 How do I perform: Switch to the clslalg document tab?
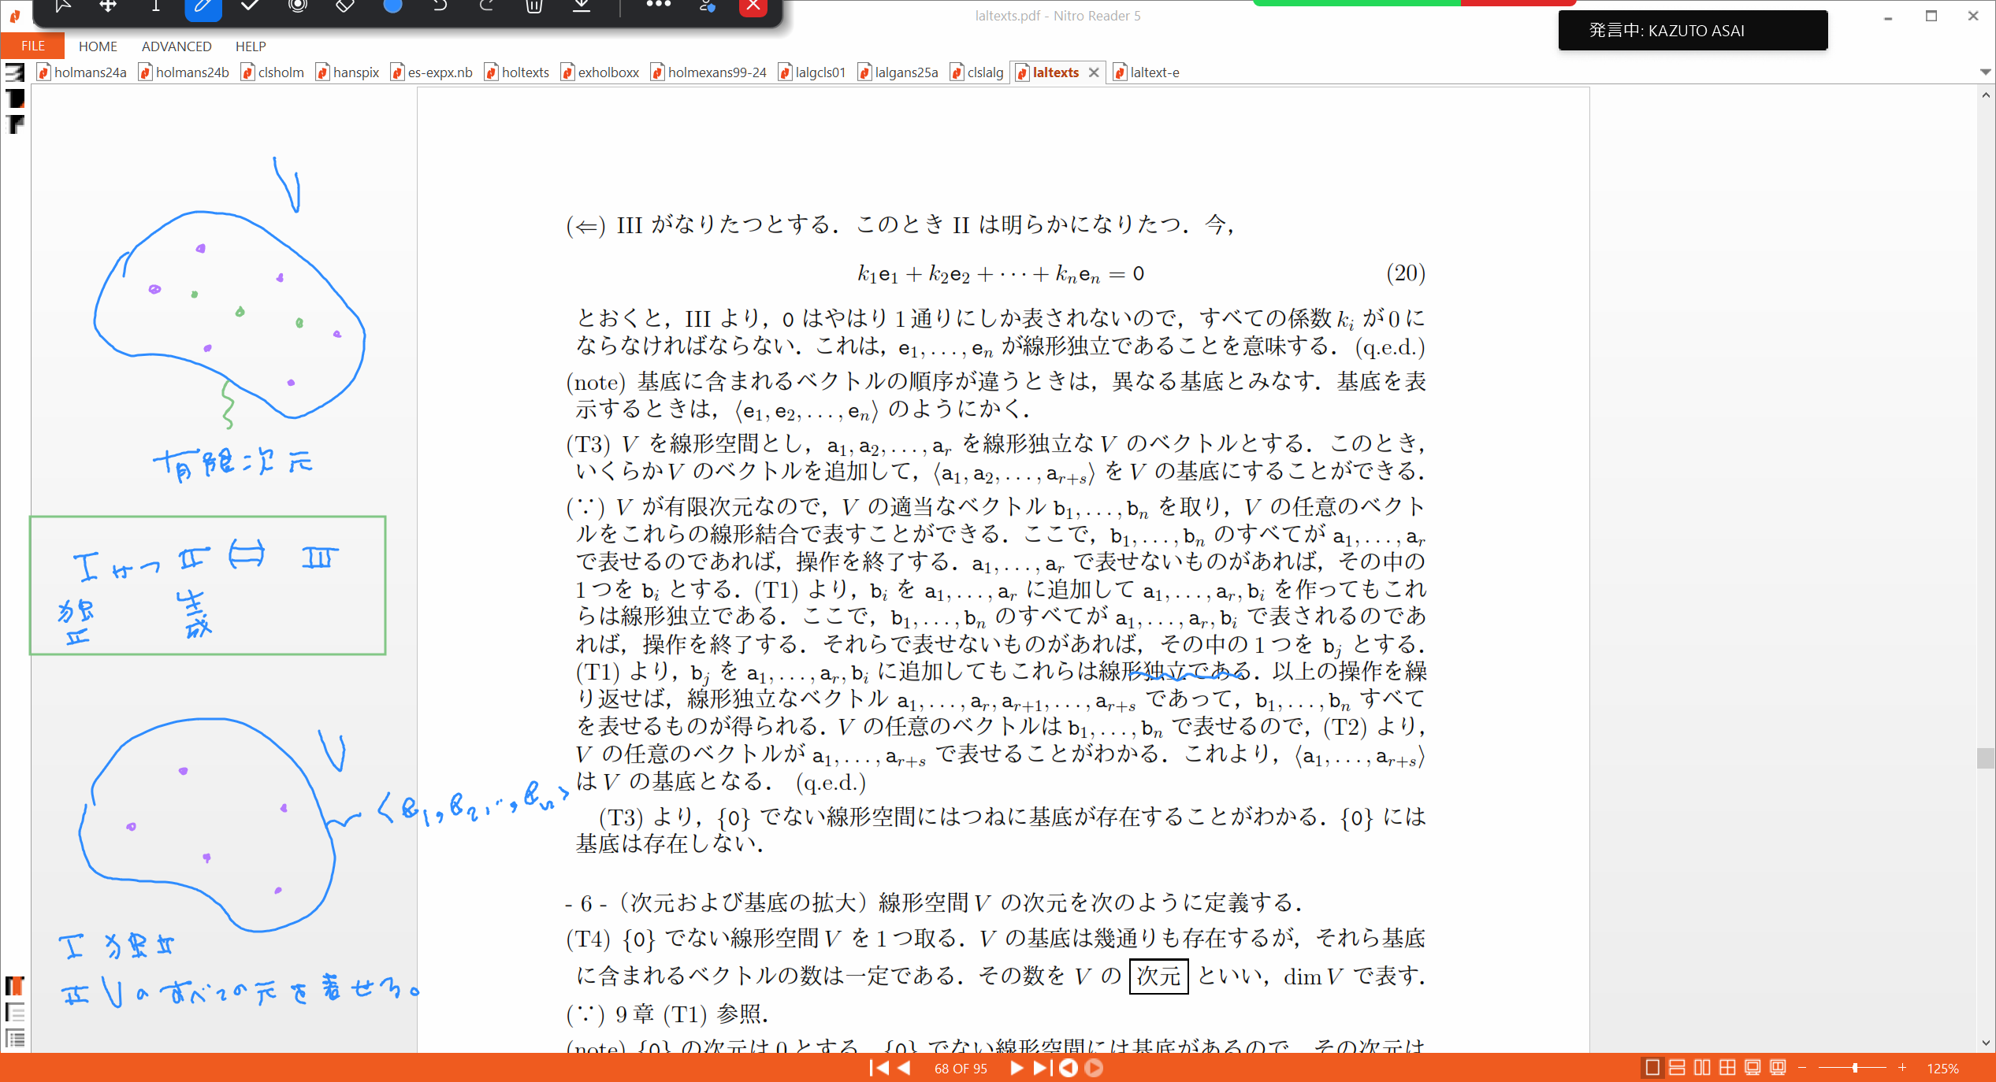978,72
